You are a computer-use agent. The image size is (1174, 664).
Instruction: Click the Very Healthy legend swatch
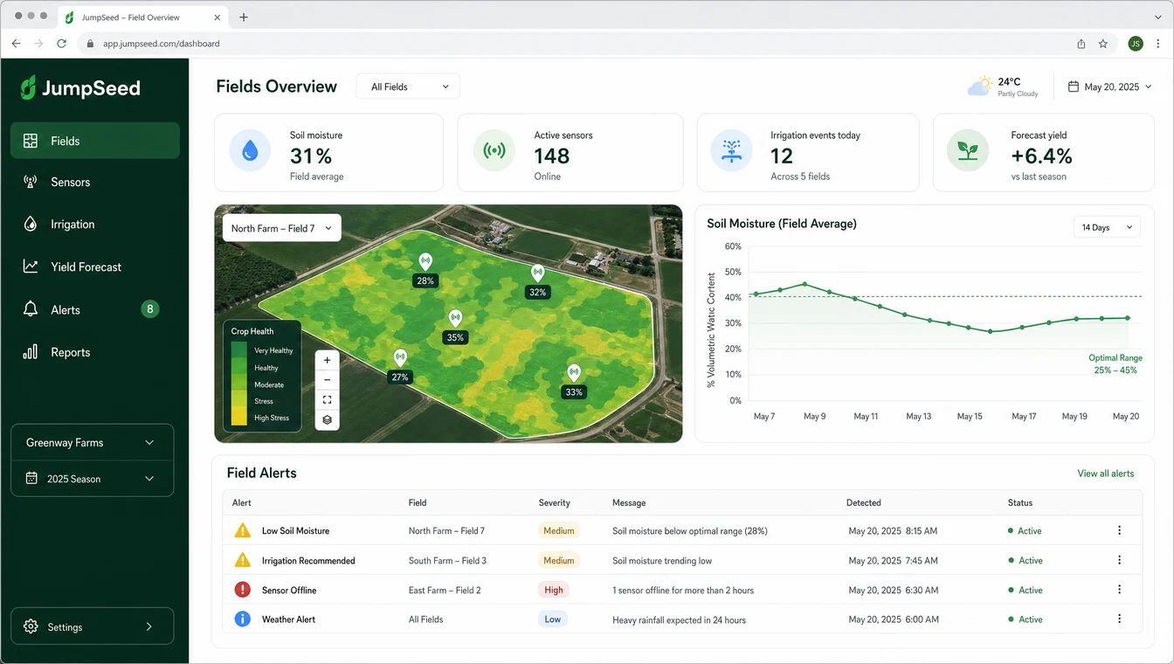pos(238,350)
